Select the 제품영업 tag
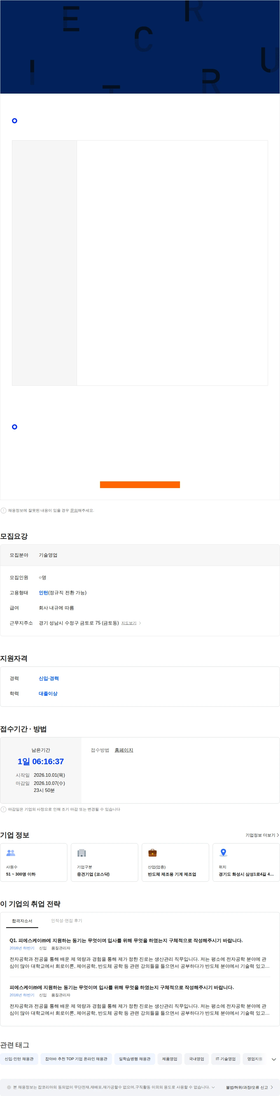280x1096 pixels. point(170,1059)
